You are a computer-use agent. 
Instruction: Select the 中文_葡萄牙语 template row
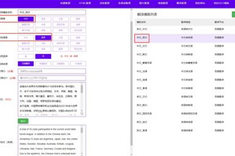[x=185, y=63]
